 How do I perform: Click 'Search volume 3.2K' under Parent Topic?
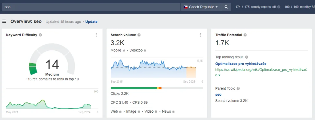click(x=231, y=101)
